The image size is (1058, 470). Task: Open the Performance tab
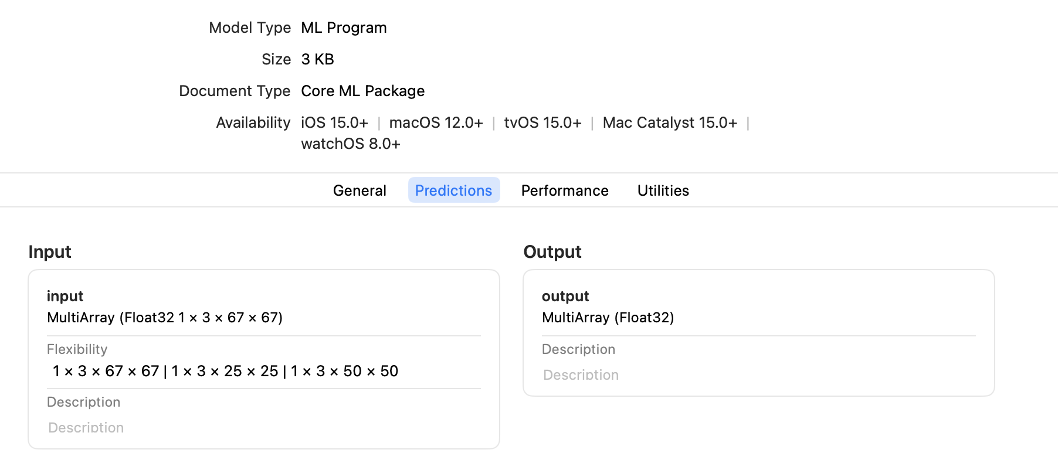click(x=565, y=190)
